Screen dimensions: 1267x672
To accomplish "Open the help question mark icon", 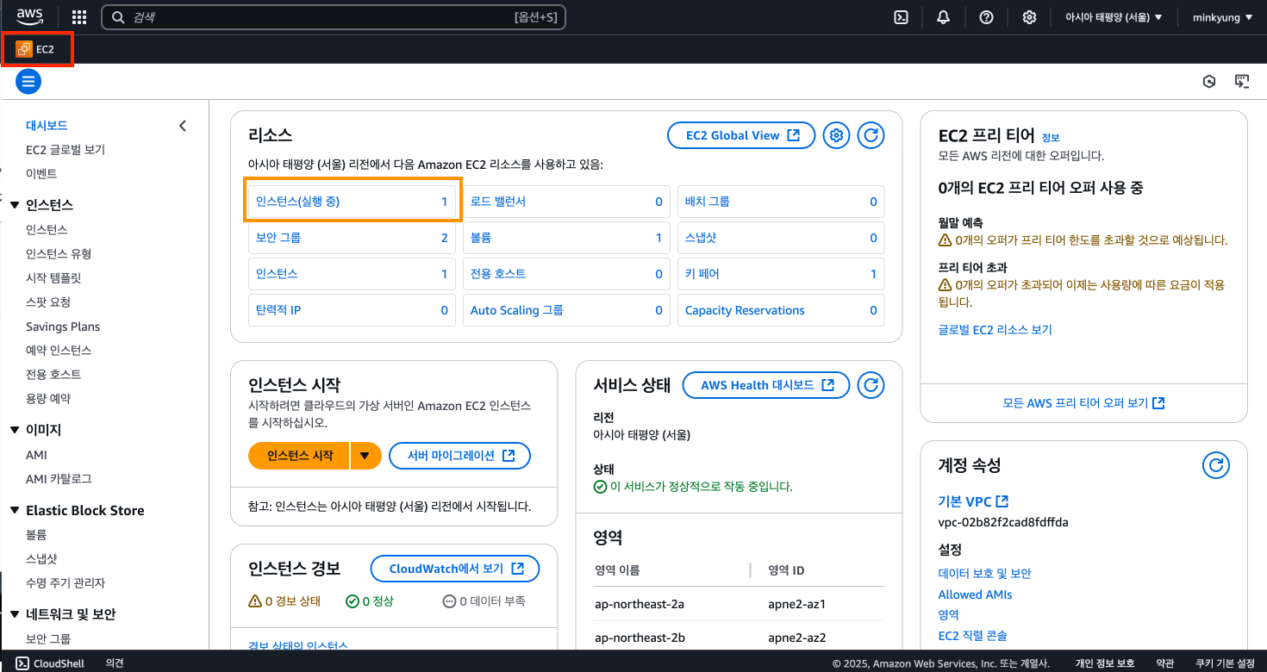I will pos(987,17).
